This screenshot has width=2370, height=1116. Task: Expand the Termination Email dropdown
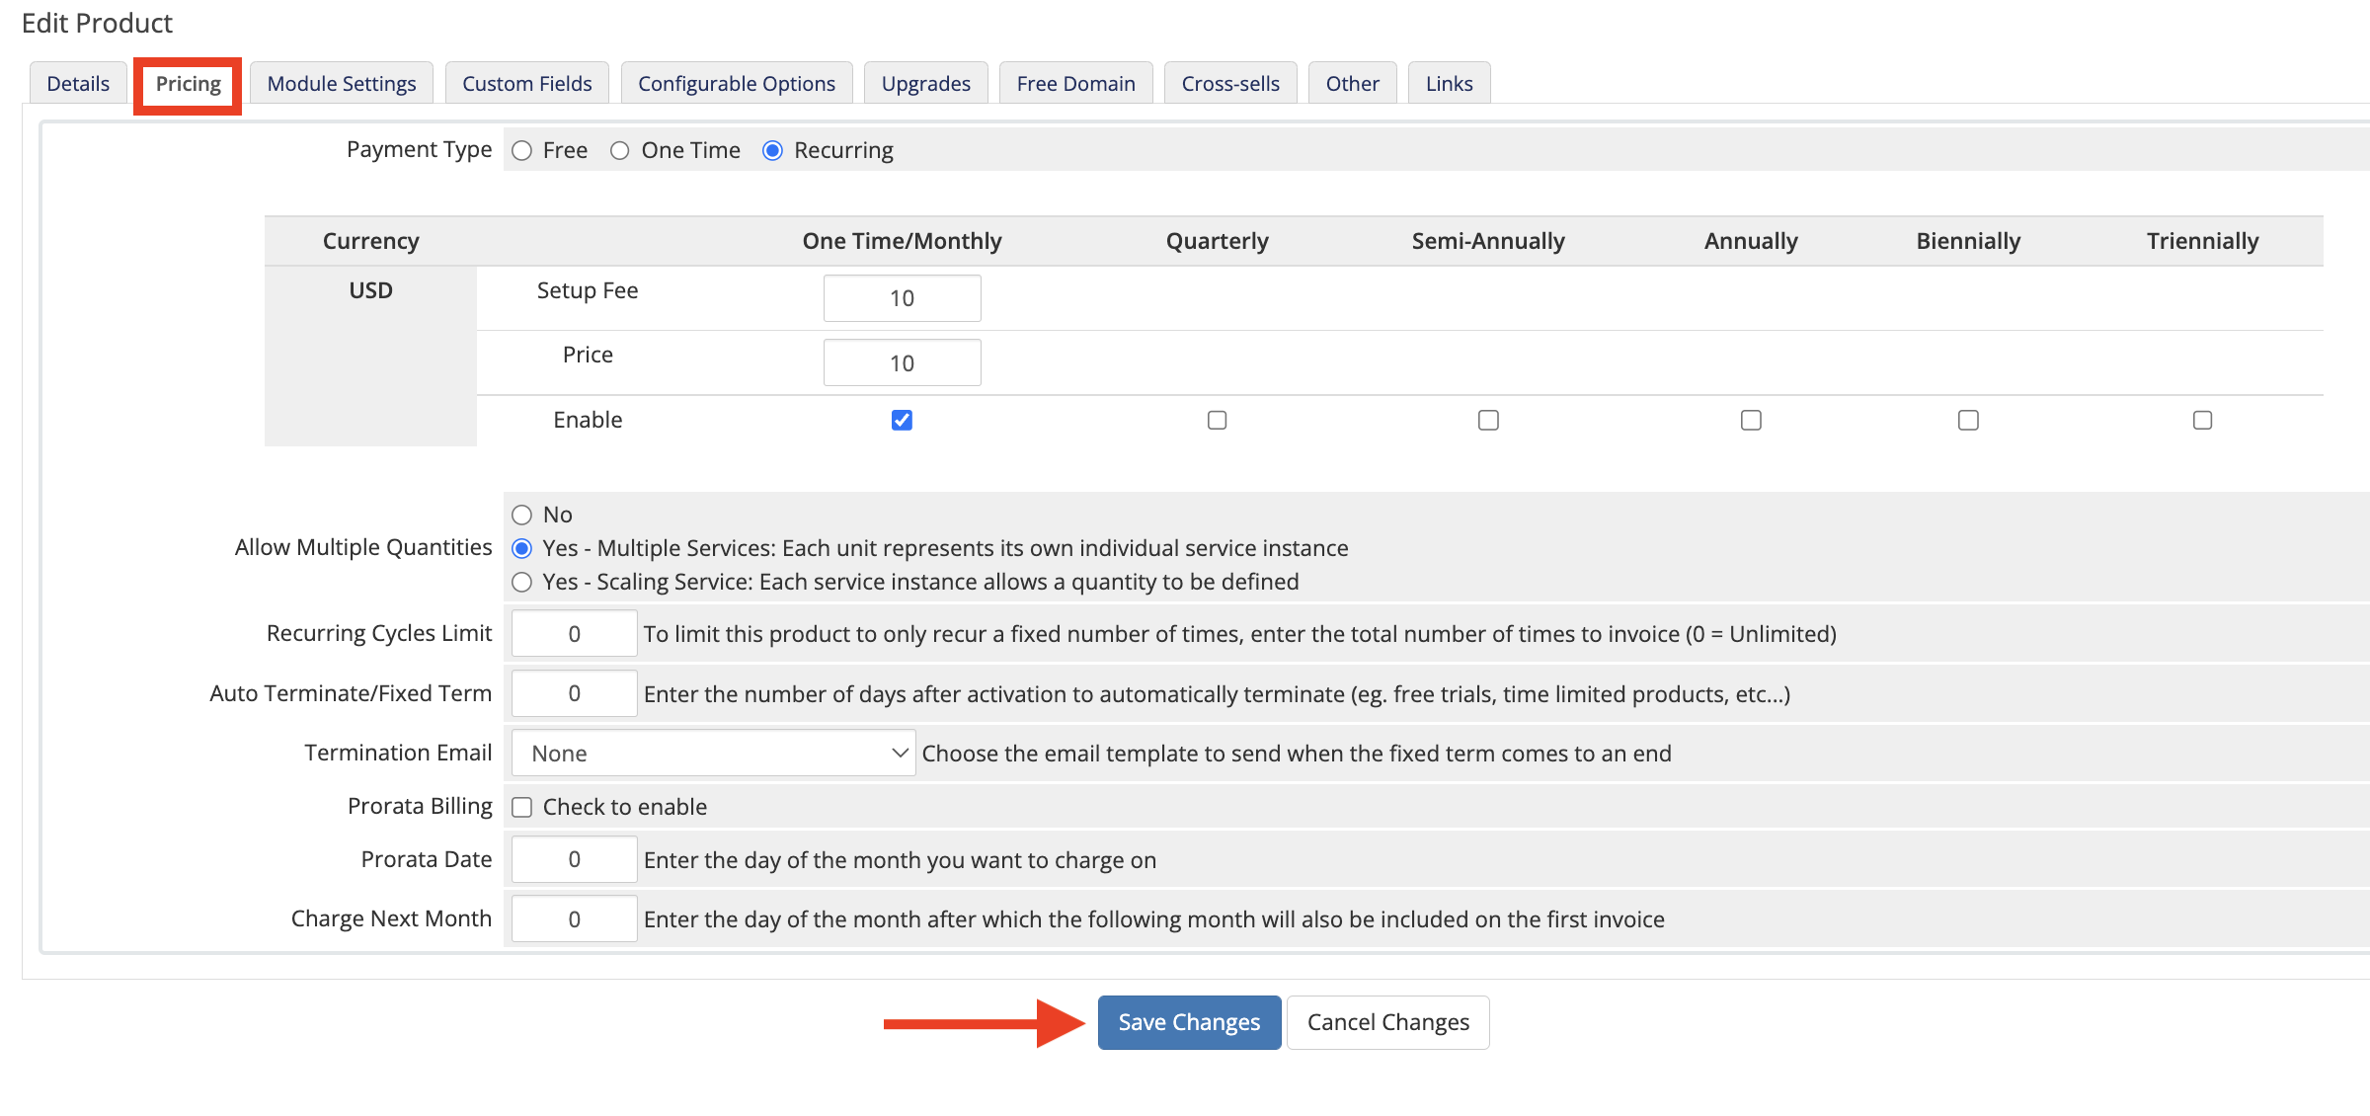713,753
